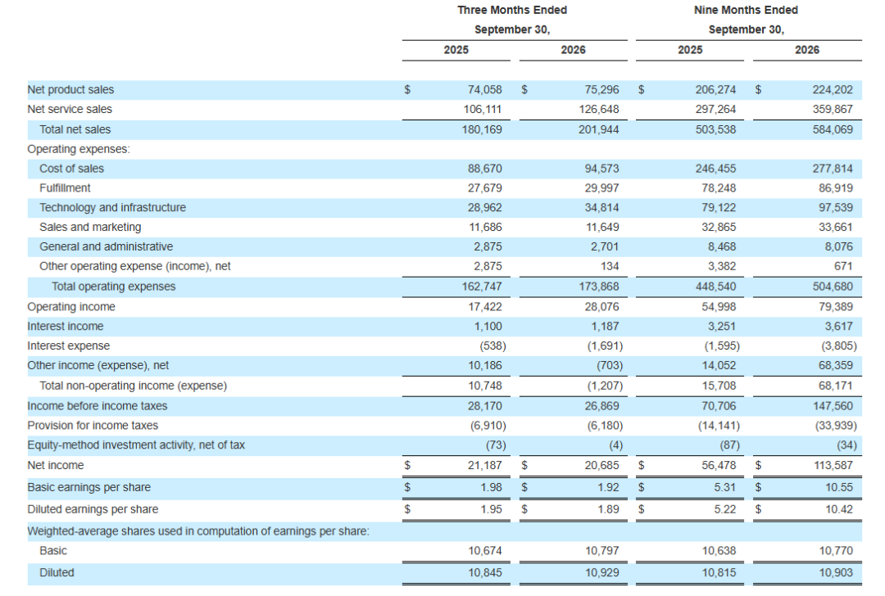Select the Diluted weighted-average shares value 10,845
The width and height of the screenshot is (885, 596).
[484, 572]
